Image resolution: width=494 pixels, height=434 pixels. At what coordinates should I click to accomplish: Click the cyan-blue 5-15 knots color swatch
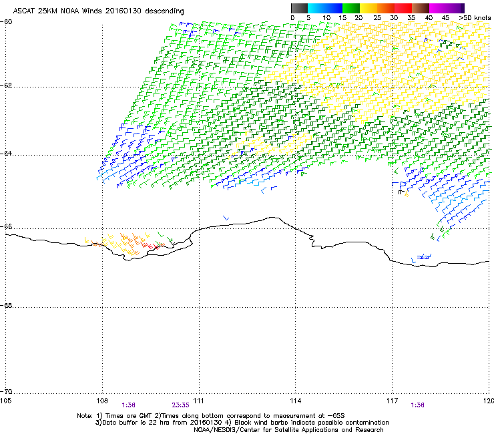pyautogui.click(x=325, y=8)
